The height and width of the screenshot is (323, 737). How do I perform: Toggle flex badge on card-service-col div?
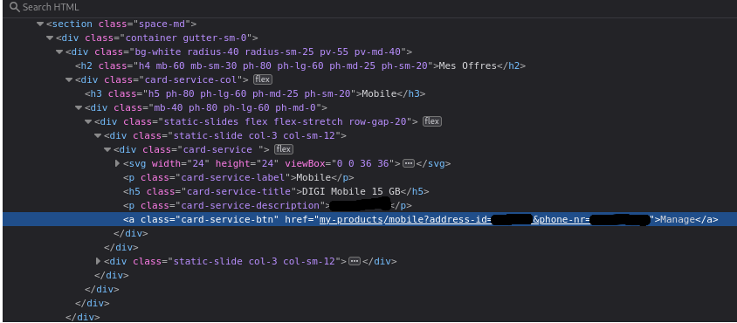(x=262, y=79)
